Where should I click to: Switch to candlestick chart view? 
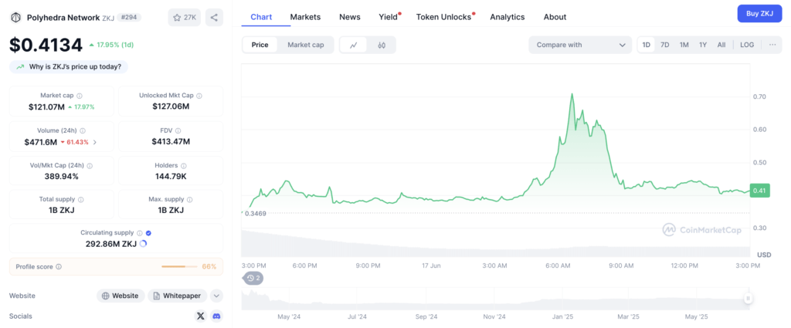(382, 45)
